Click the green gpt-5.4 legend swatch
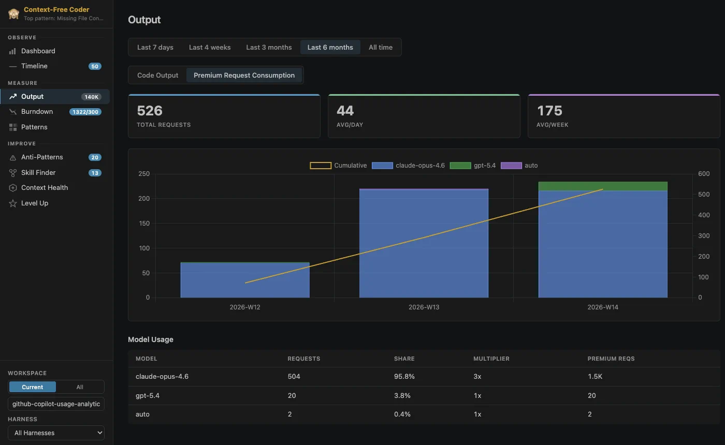Image resolution: width=725 pixels, height=445 pixels. click(x=460, y=166)
